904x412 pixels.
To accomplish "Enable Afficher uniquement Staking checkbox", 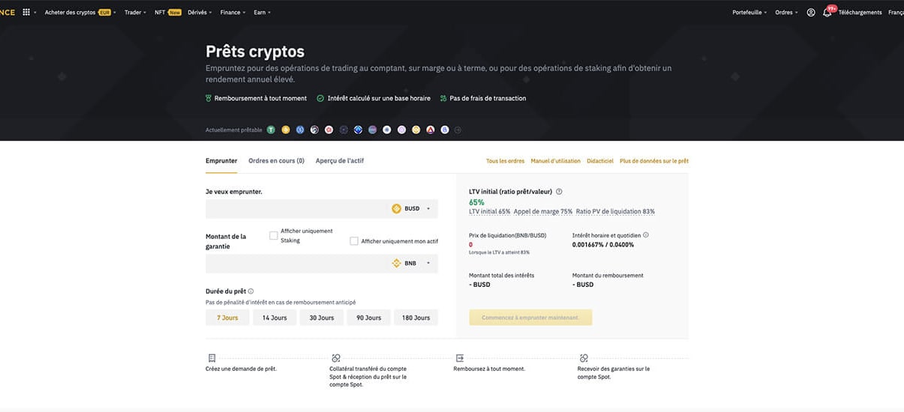I will [x=274, y=235].
